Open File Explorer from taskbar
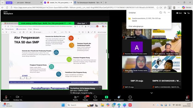 coord(102,105)
